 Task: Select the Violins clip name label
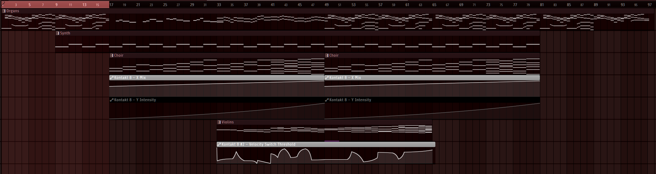[227, 122]
